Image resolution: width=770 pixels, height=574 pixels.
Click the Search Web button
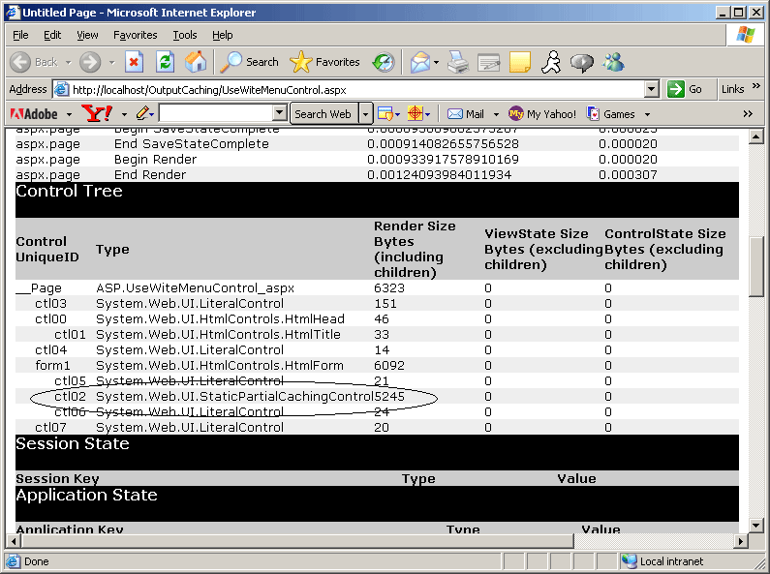[323, 113]
